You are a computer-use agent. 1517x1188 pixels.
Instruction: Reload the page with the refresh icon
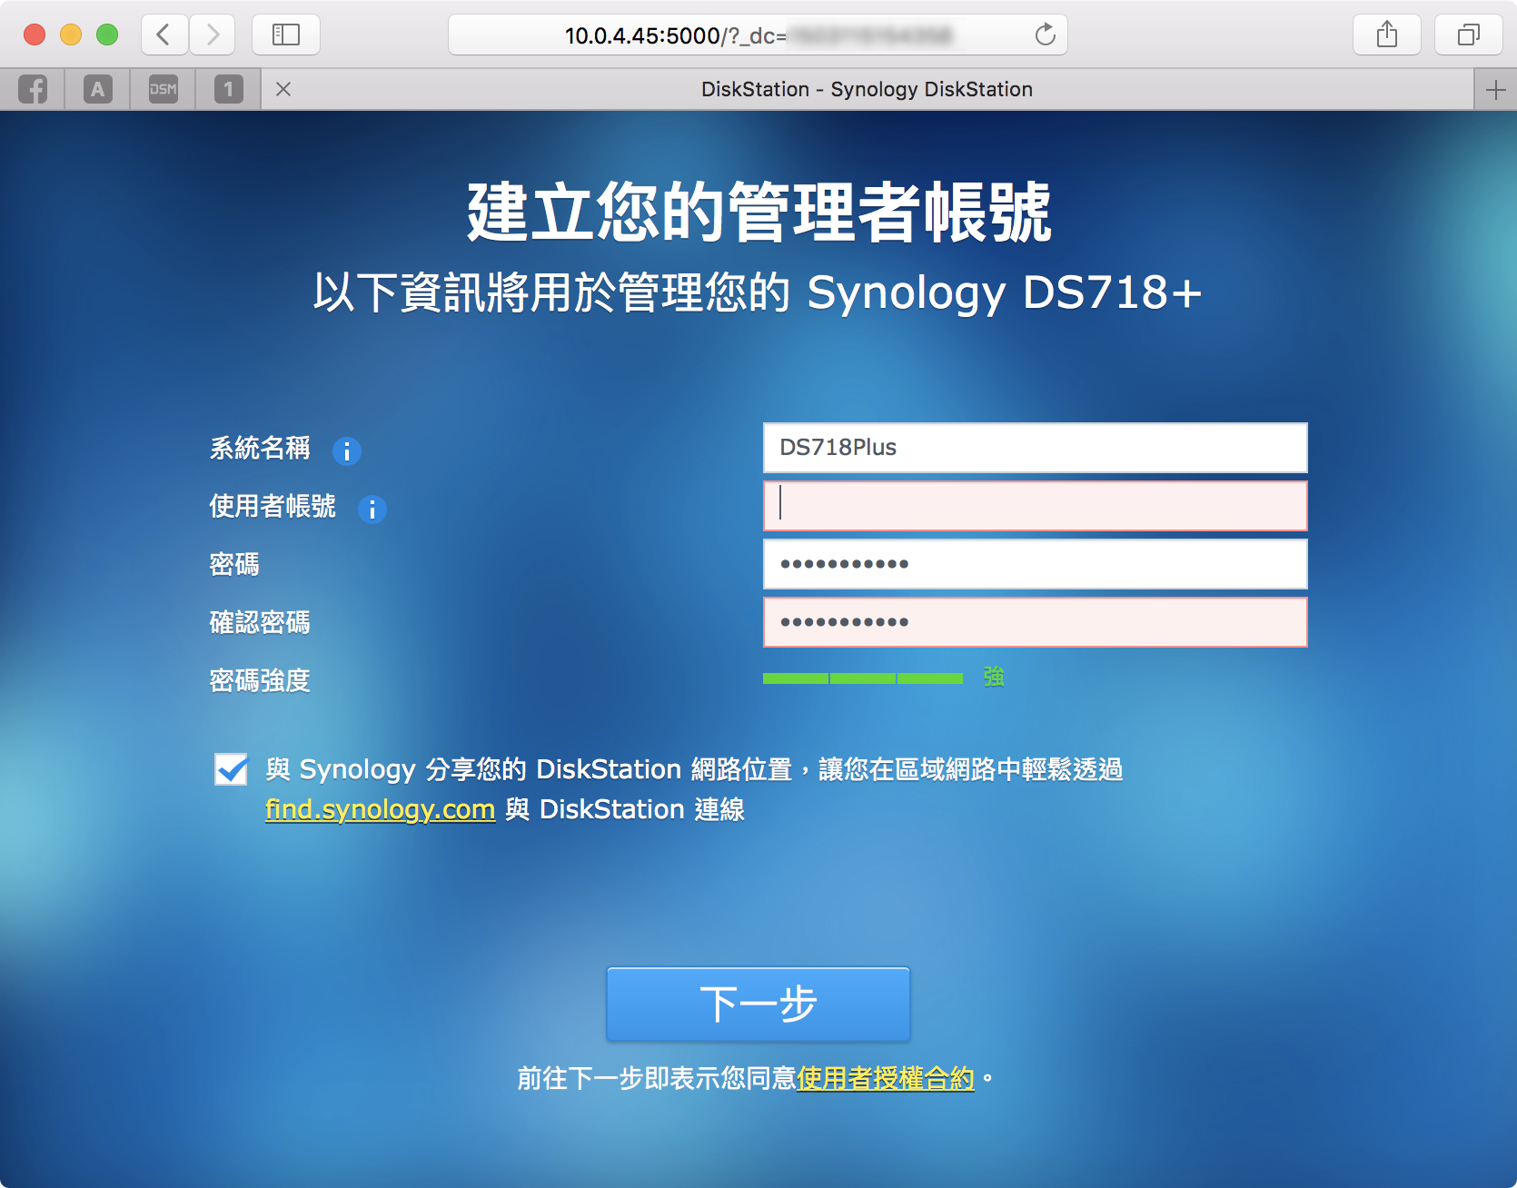point(1046,35)
